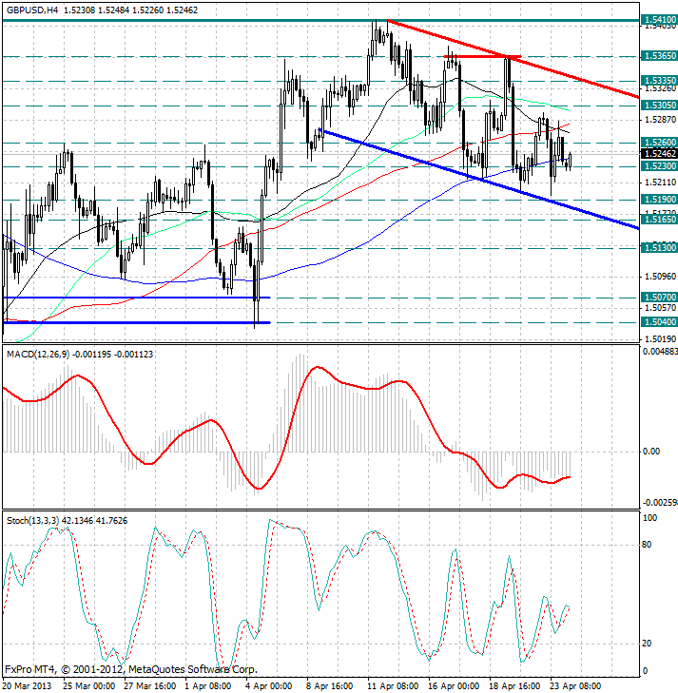678x693 pixels.
Task: Click the 23 Apr 08:00 time label
Action: [x=575, y=686]
